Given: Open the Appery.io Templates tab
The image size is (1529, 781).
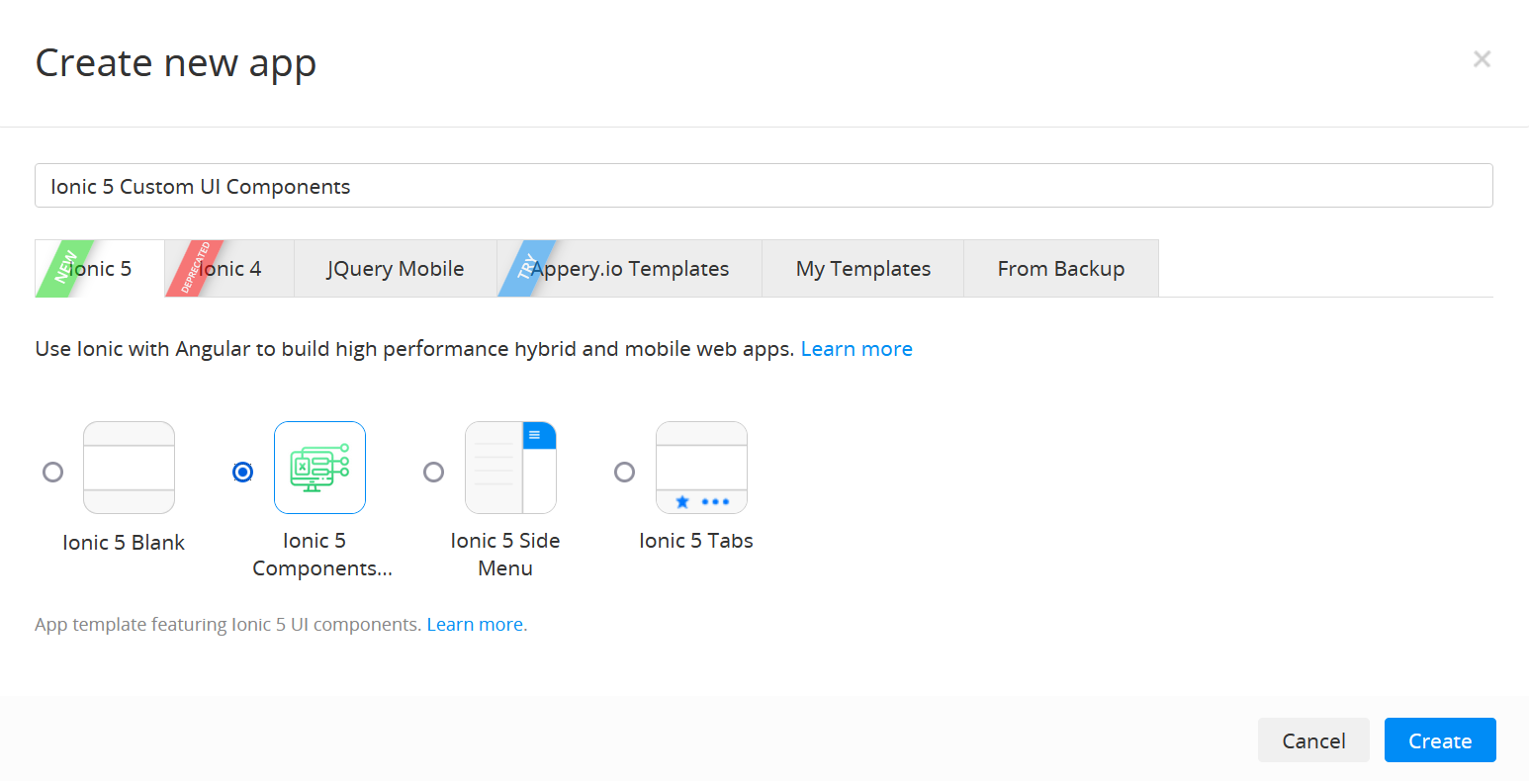Looking at the screenshot, I should pos(630,269).
